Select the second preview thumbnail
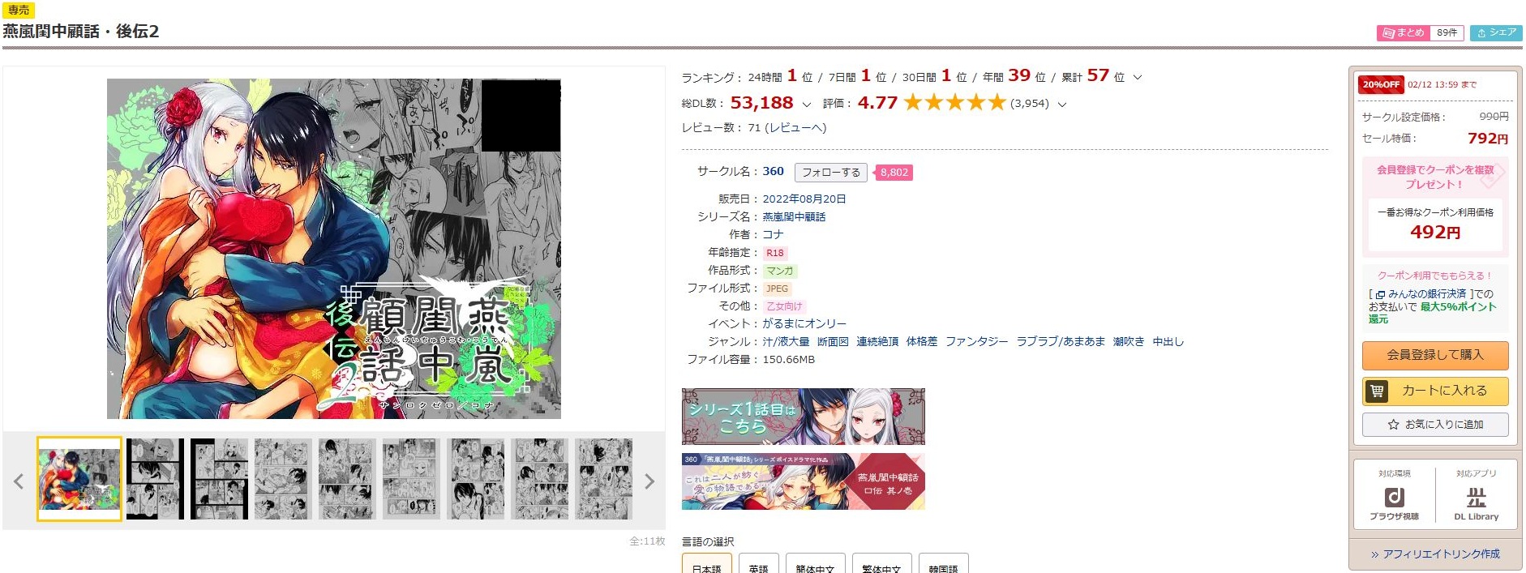Screen dimensions: 1526x573 tap(155, 479)
